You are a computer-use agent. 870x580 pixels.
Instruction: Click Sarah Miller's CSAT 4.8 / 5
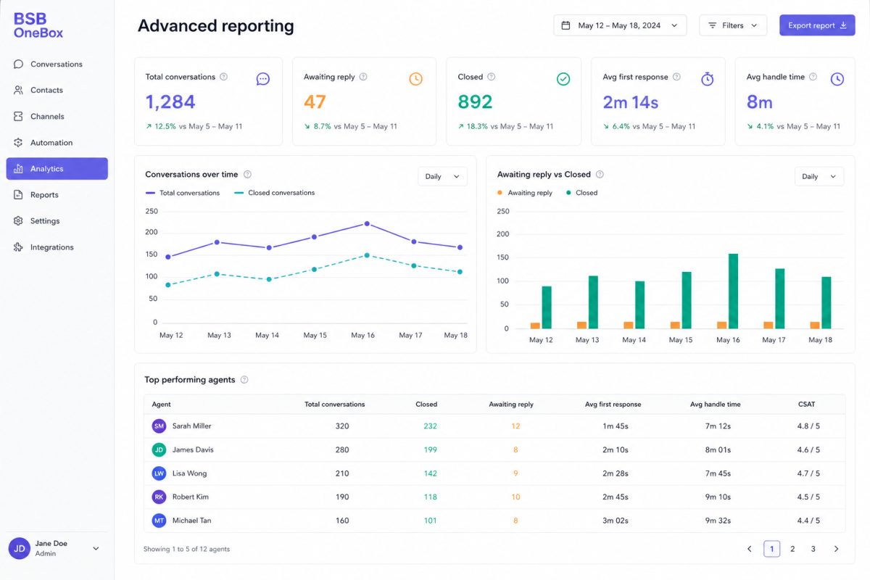[808, 426]
